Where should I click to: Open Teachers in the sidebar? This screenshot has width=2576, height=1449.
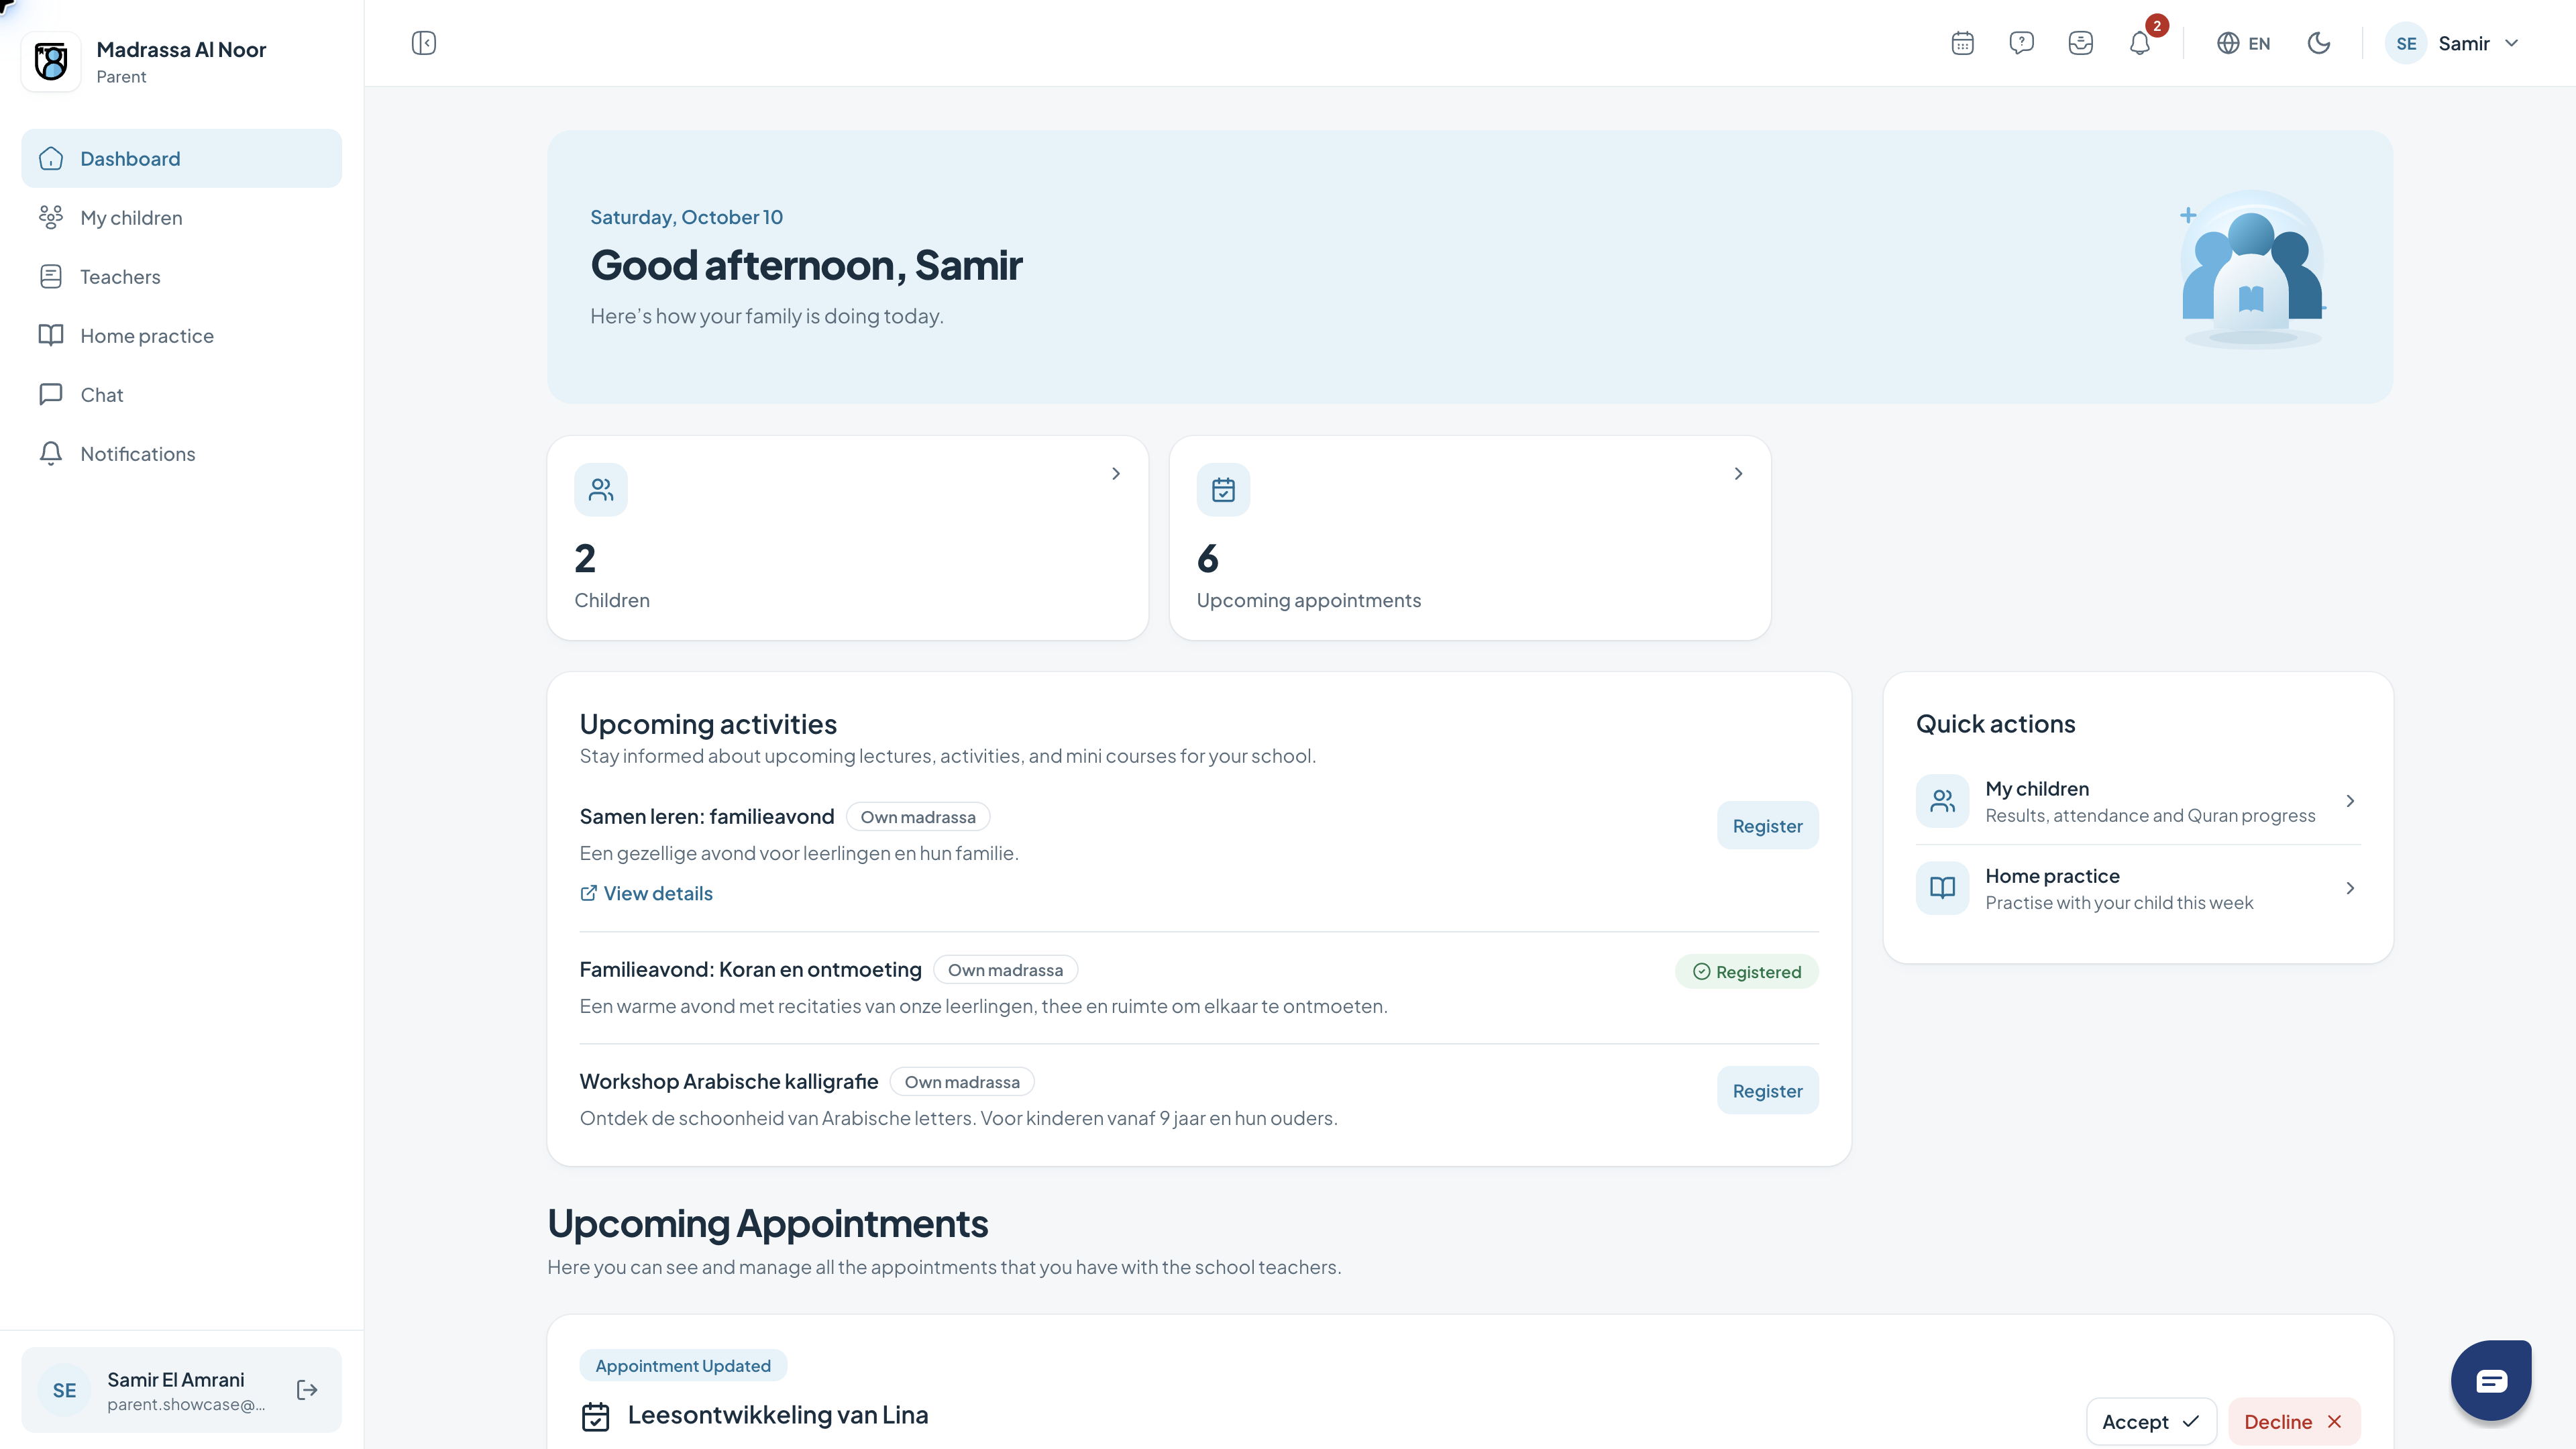point(181,276)
